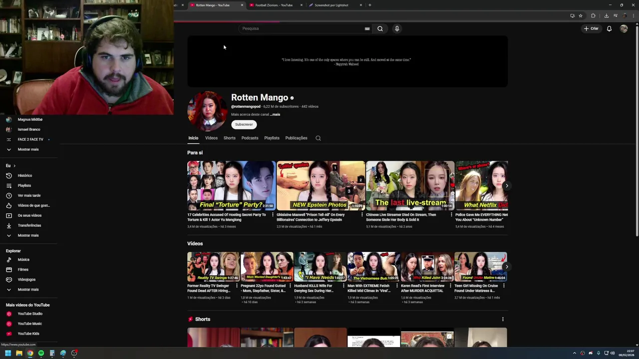Click the search magnifier button
The height and width of the screenshot is (359, 639).
pyautogui.click(x=380, y=28)
